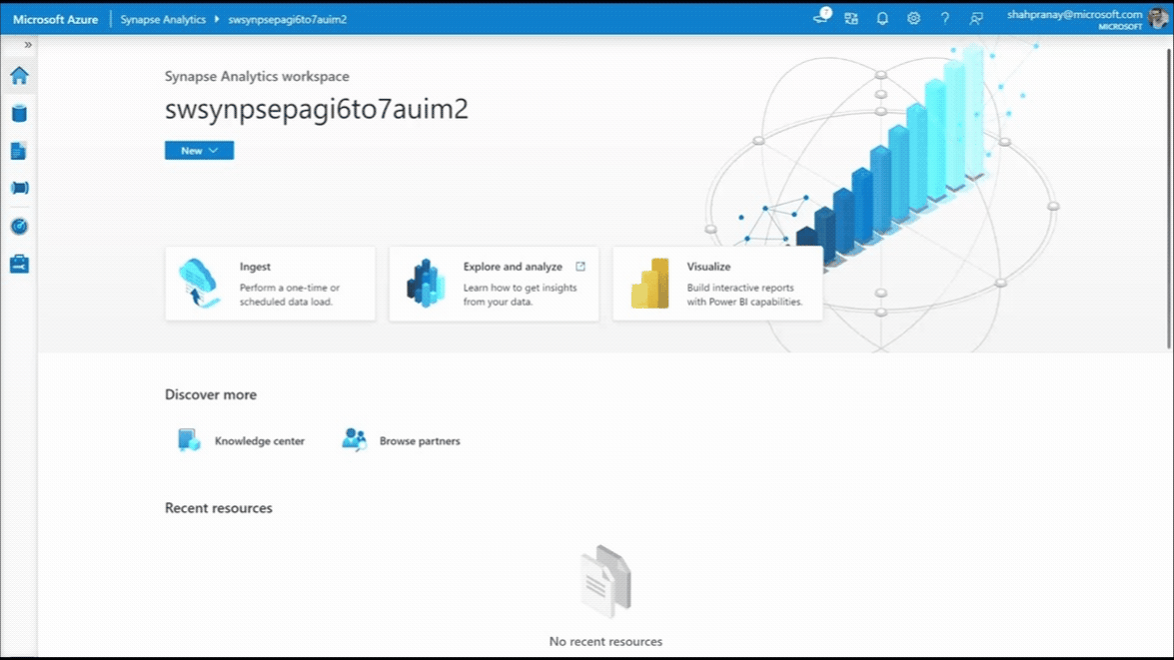Open the settings gear icon

913,19
